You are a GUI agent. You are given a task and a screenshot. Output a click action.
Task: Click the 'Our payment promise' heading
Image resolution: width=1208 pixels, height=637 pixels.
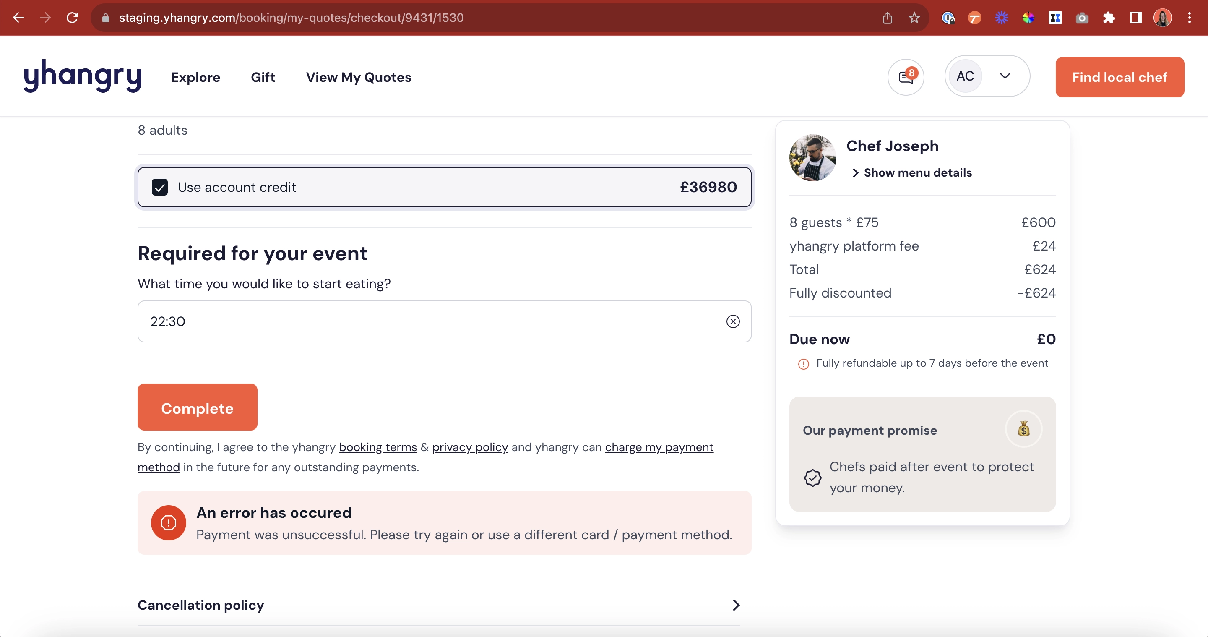[870, 431]
